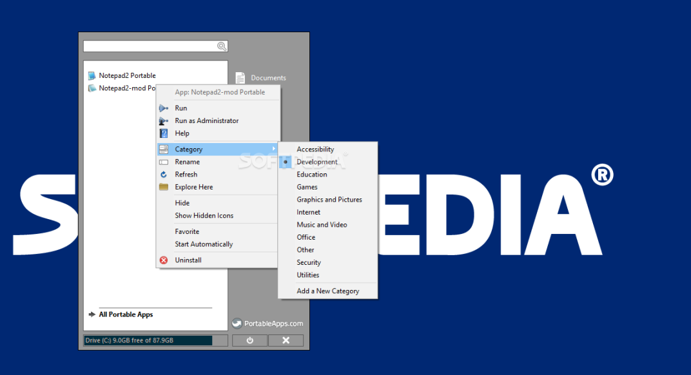This screenshot has width=691, height=375.
Task: Click the Category menu icon
Action: click(x=164, y=149)
